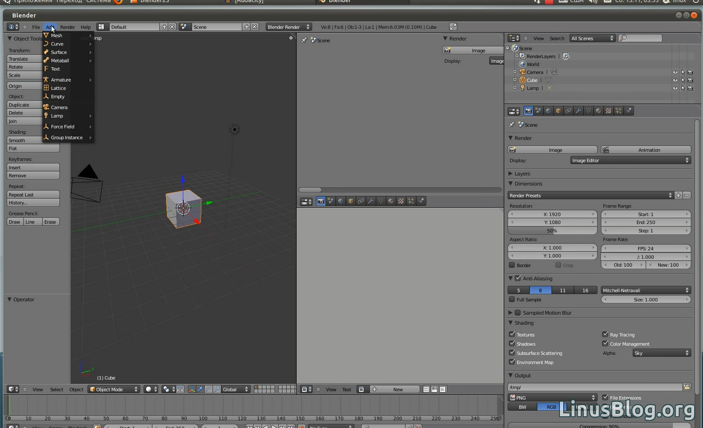Disable the Anti-Aliasing checkbox
Screen dimensions: 703x428
pos(518,278)
